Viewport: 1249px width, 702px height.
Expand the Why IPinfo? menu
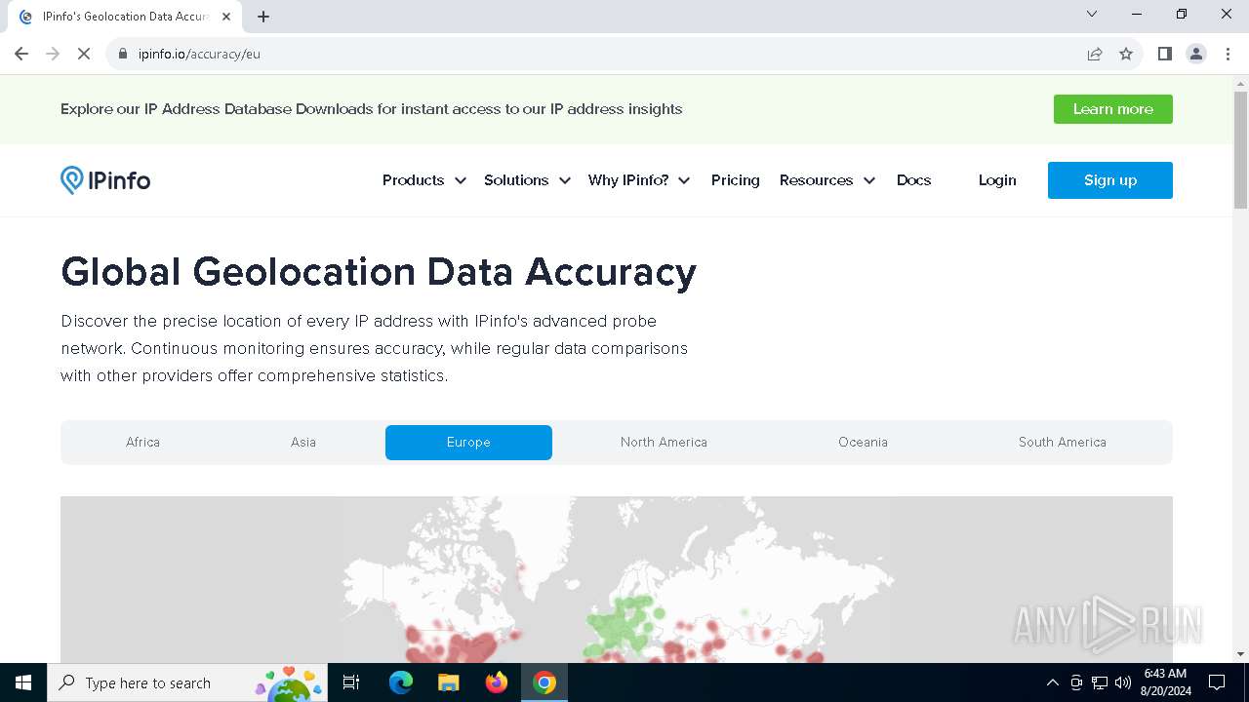tap(639, 180)
